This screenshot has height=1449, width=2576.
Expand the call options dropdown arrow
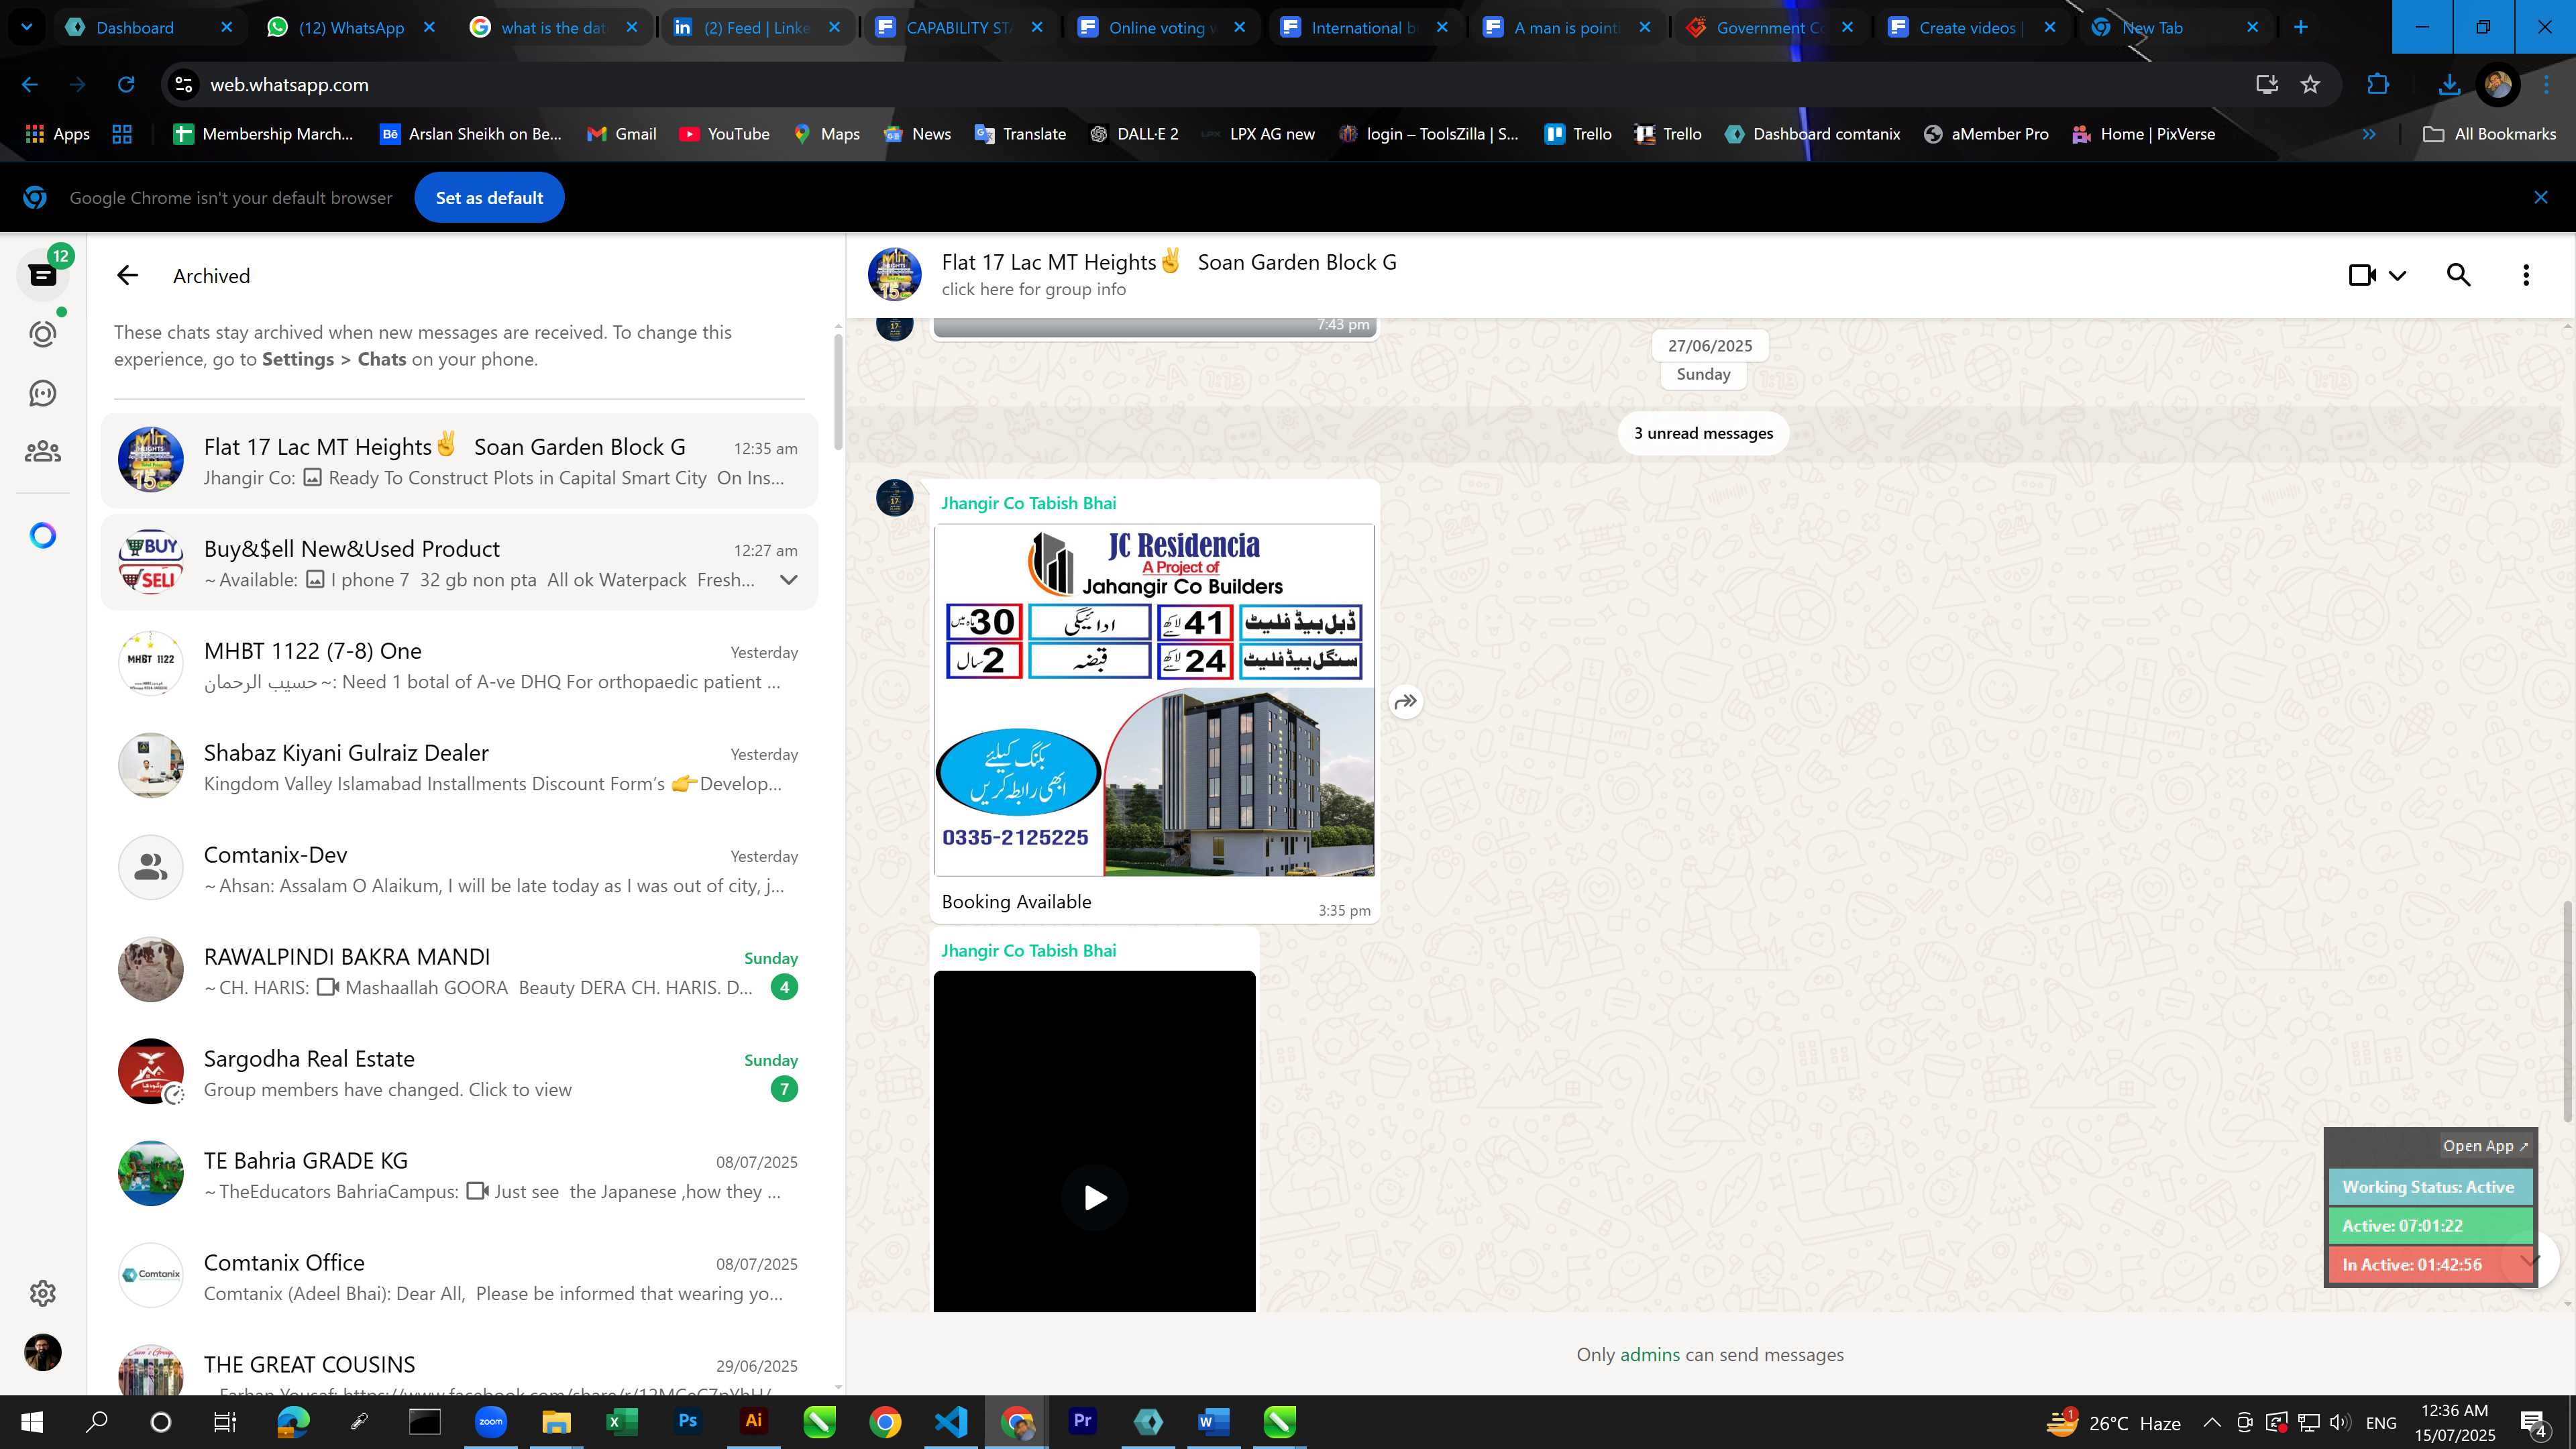pos(2398,276)
